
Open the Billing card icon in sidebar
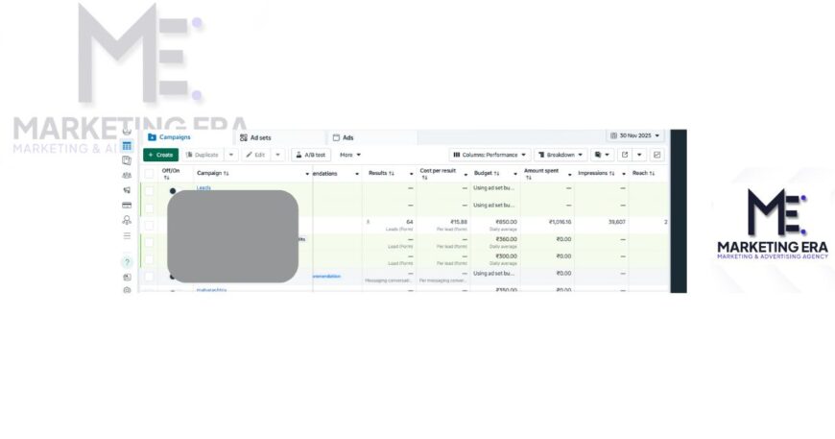coord(127,205)
